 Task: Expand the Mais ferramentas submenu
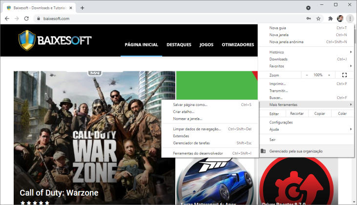coord(306,104)
